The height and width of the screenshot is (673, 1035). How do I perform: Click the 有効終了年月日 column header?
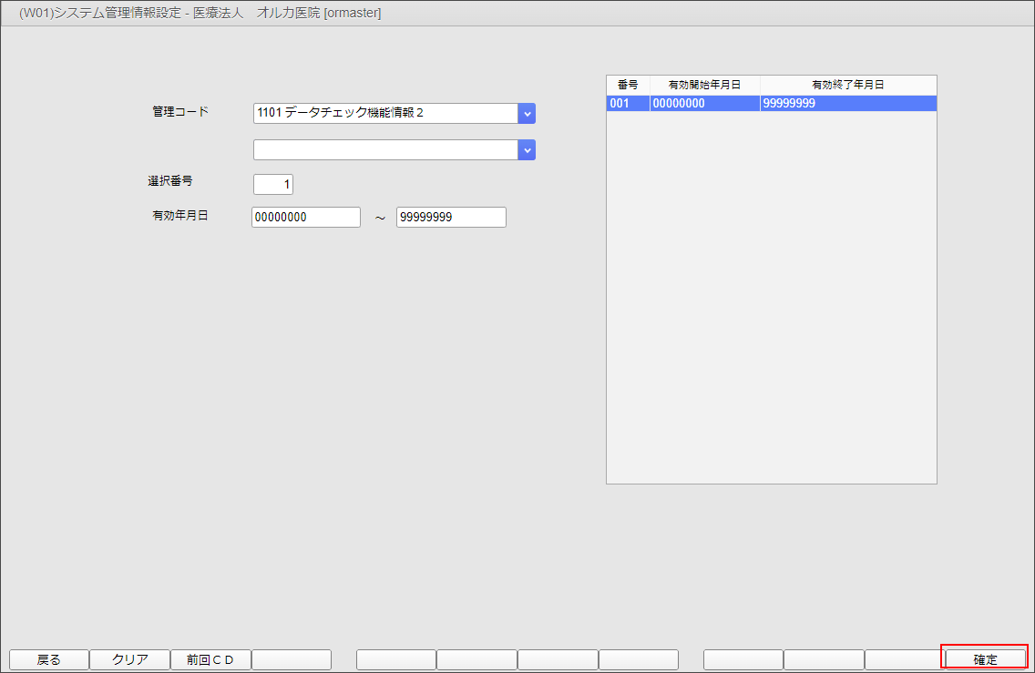[847, 85]
